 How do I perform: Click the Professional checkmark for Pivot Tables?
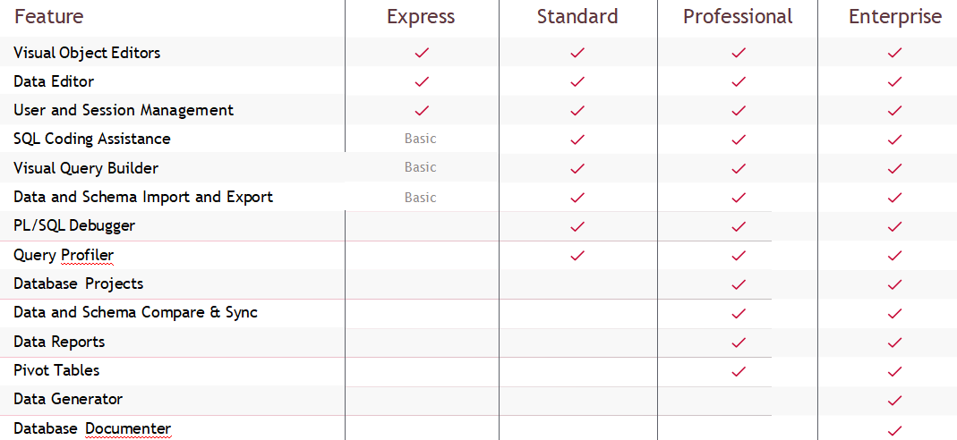[739, 371]
